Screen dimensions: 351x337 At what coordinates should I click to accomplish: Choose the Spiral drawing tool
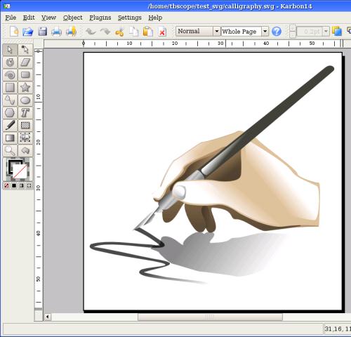10,75
